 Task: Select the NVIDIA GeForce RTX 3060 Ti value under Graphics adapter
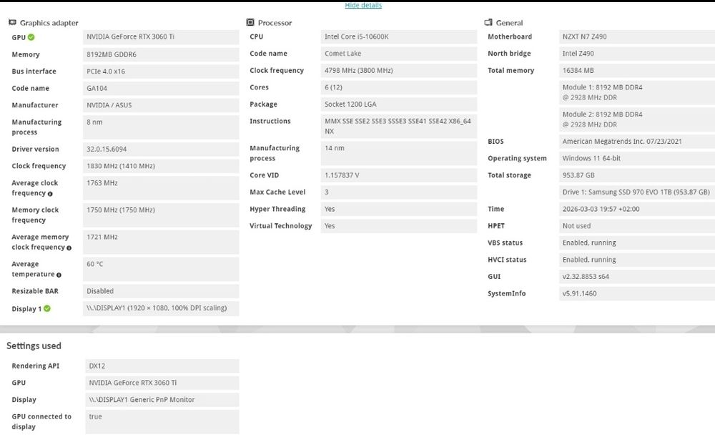point(161,37)
